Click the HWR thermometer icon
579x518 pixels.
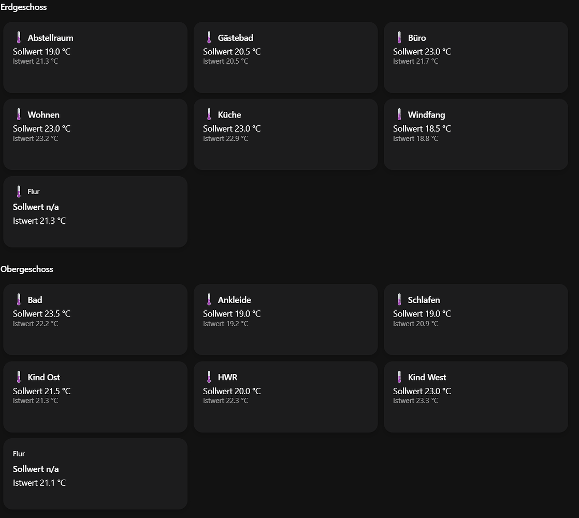[209, 377]
